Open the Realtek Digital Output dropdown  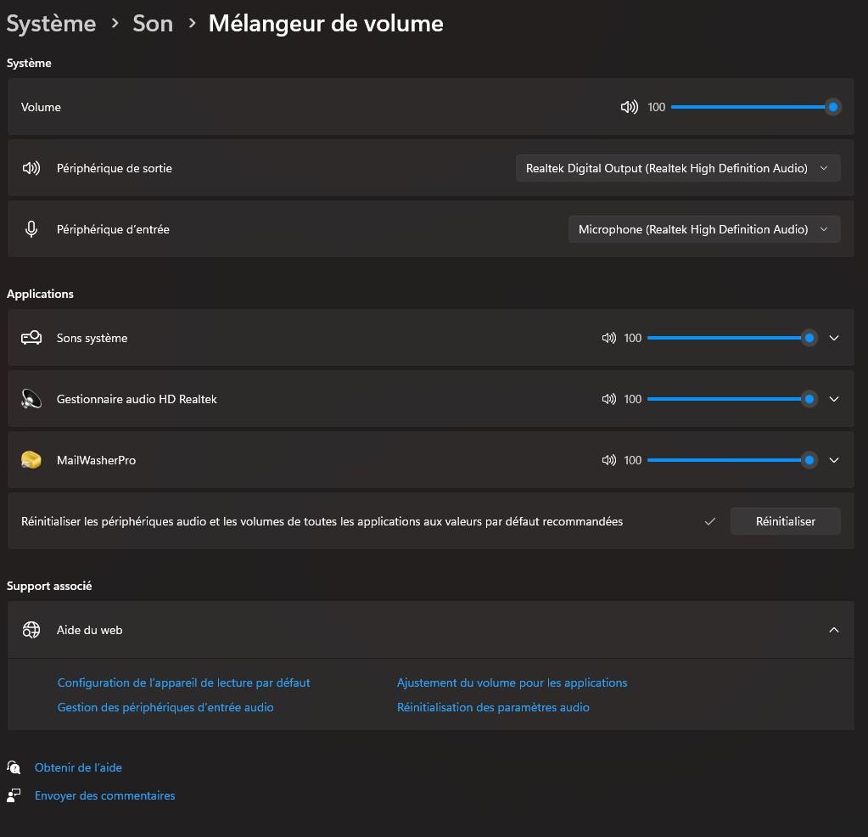coord(678,168)
